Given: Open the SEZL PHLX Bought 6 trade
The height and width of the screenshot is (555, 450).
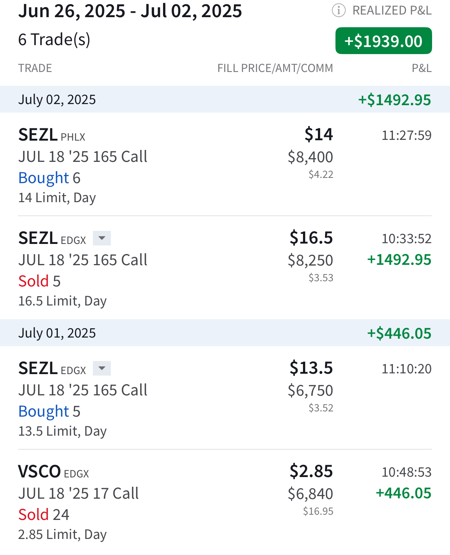Looking at the screenshot, I should pos(225,164).
